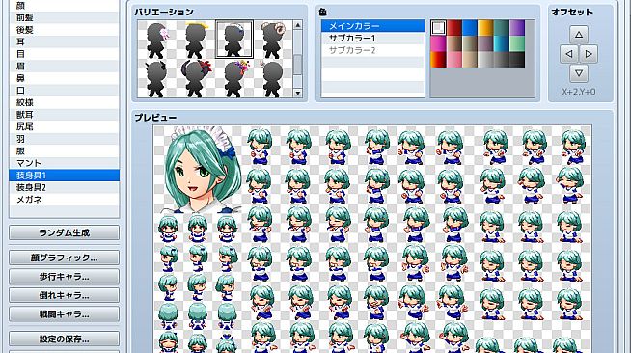The width and height of the screenshot is (631, 353).
Task: Select 耳 in the parts list
Action: pos(64,41)
